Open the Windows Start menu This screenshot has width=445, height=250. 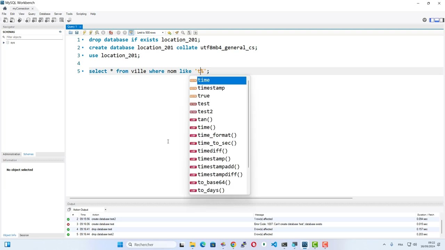coord(120,245)
